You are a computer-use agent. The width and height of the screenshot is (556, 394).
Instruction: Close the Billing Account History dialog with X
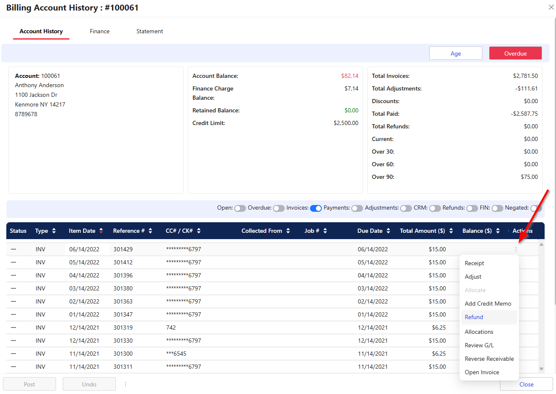click(x=551, y=7)
